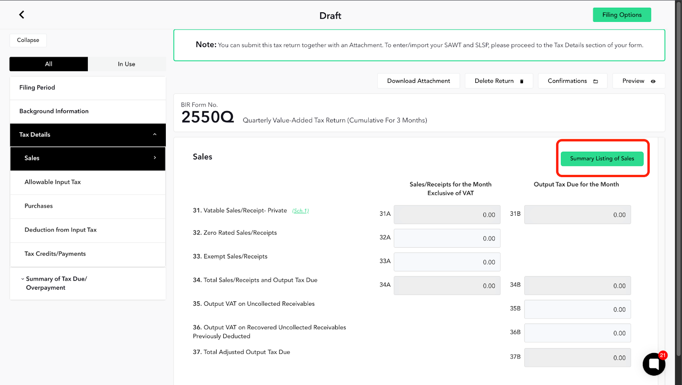The height and width of the screenshot is (385, 682).
Task: Click the 34B Total Output Tax field
Action: [x=578, y=286]
